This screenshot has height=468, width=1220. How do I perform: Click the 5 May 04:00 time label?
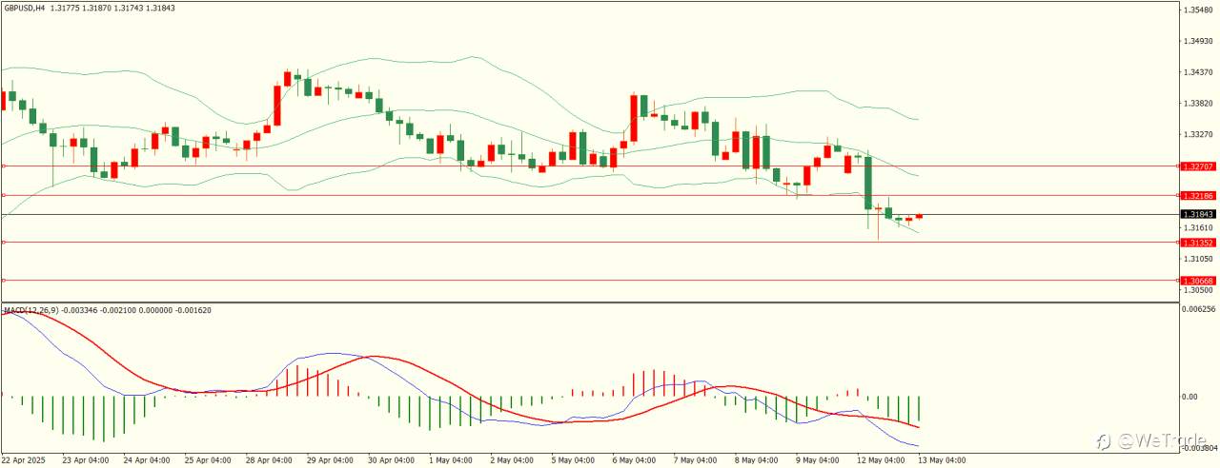(x=572, y=459)
